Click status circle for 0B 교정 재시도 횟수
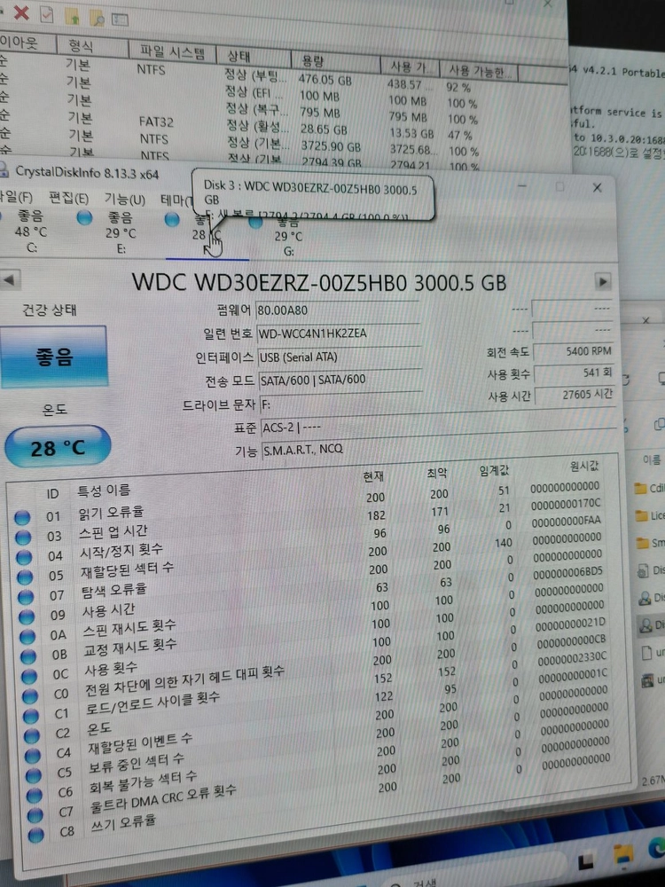The height and width of the screenshot is (887, 665). pos(29,656)
